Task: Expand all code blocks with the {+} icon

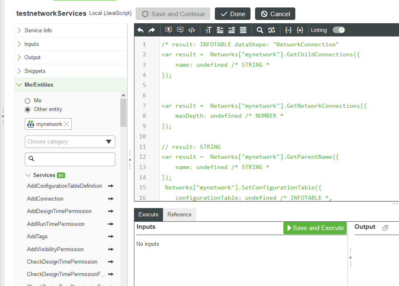Action: coord(300,30)
